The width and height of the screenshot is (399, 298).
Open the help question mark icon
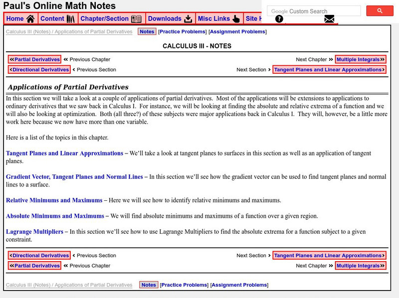pyautogui.click(x=279, y=19)
